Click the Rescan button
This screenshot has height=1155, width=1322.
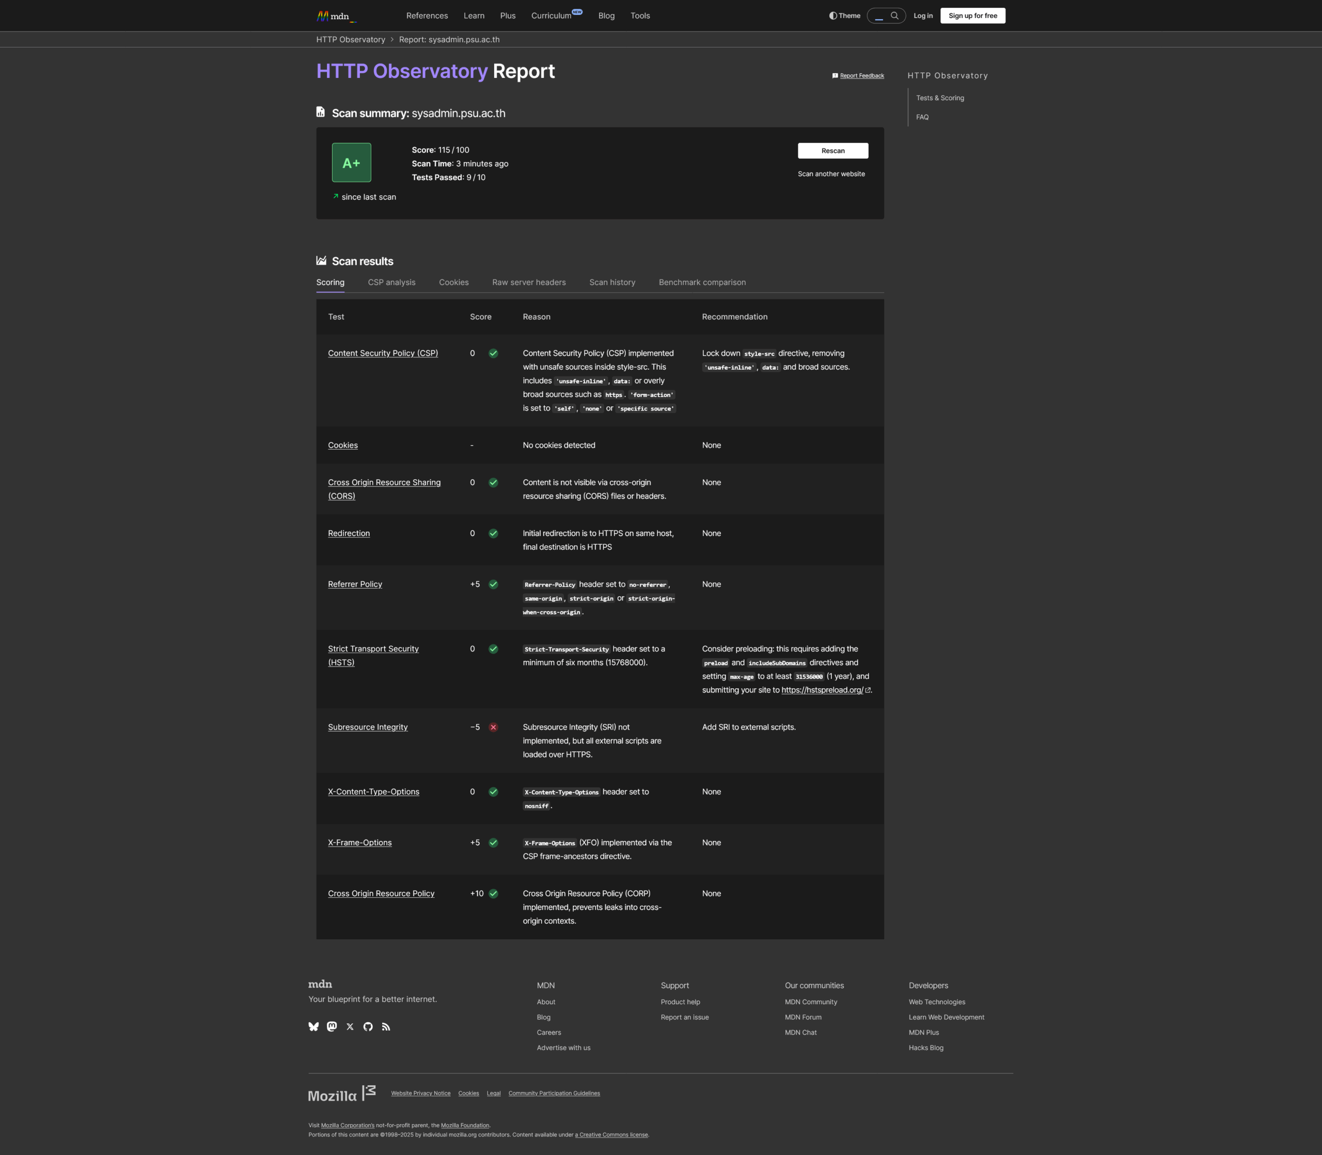coord(833,151)
